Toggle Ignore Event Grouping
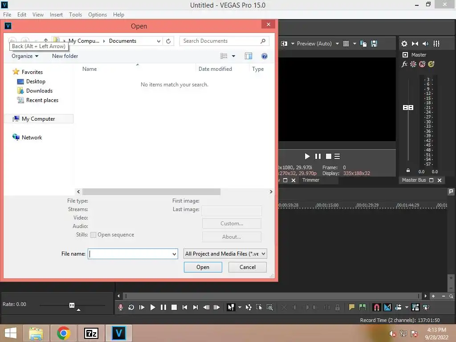The image size is (456, 342). [426, 307]
